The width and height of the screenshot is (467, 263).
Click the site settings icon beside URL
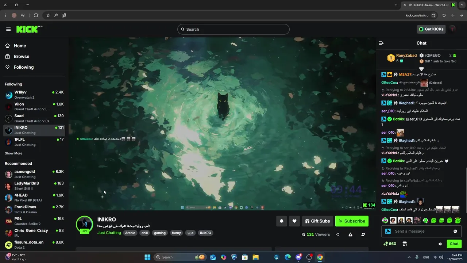coord(433,15)
